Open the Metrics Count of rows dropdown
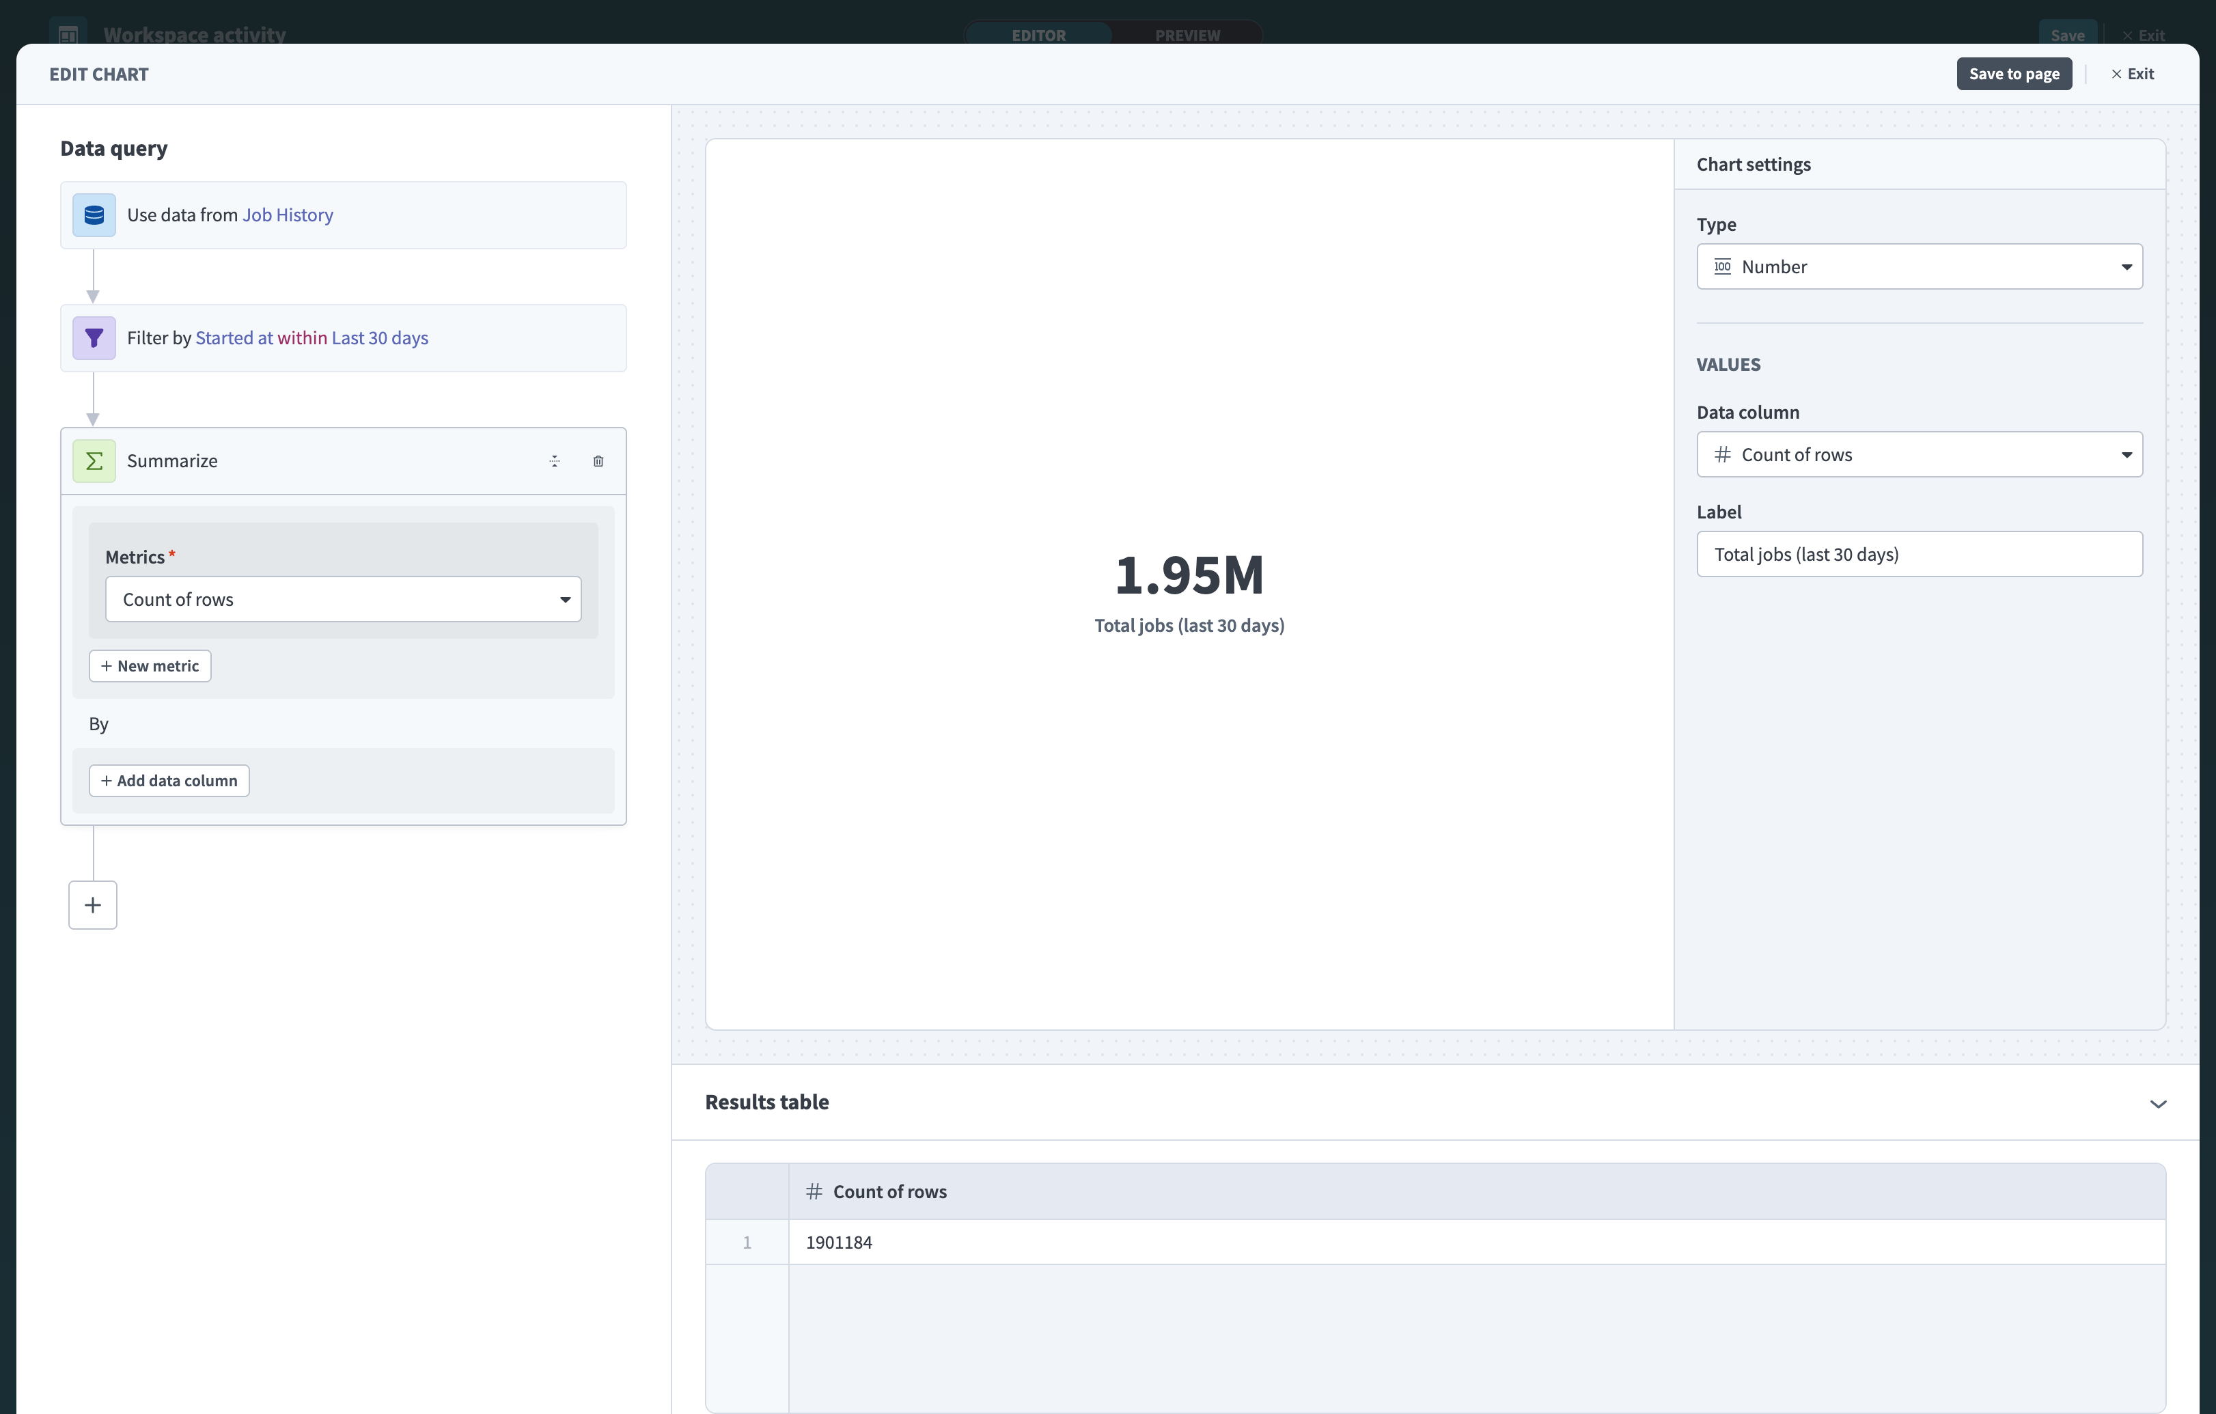This screenshot has width=2216, height=1414. coord(343,600)
